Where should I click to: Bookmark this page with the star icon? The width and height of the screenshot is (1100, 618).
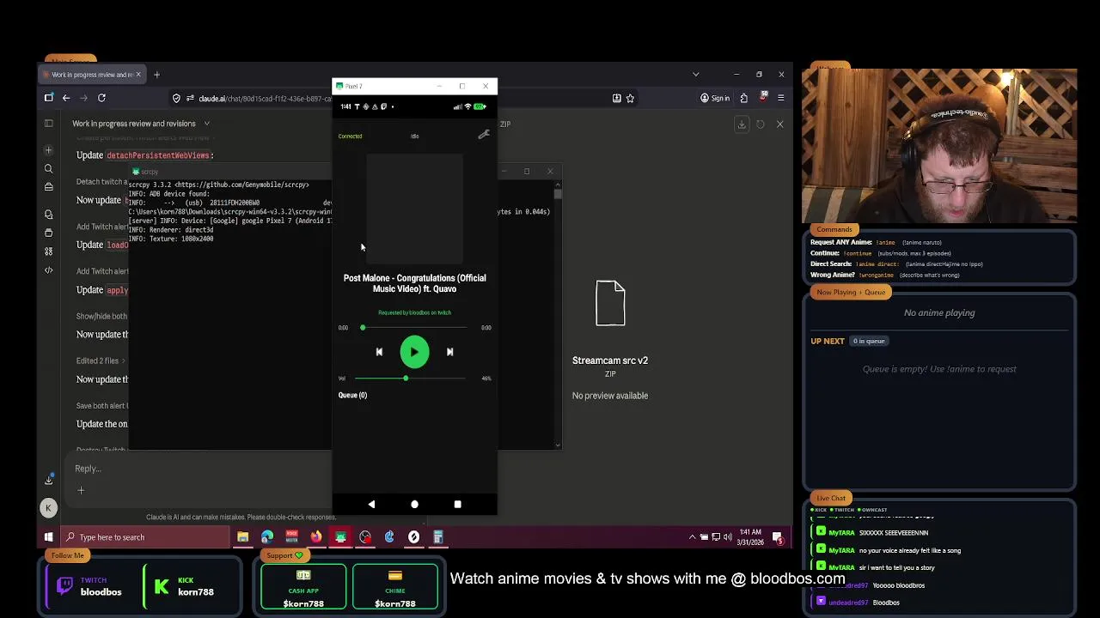(630, 98)
